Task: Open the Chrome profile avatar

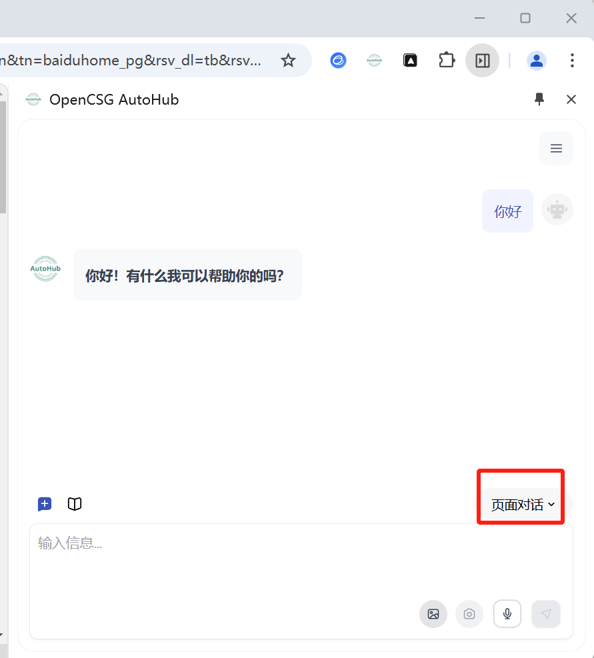Action: (537, 60)
